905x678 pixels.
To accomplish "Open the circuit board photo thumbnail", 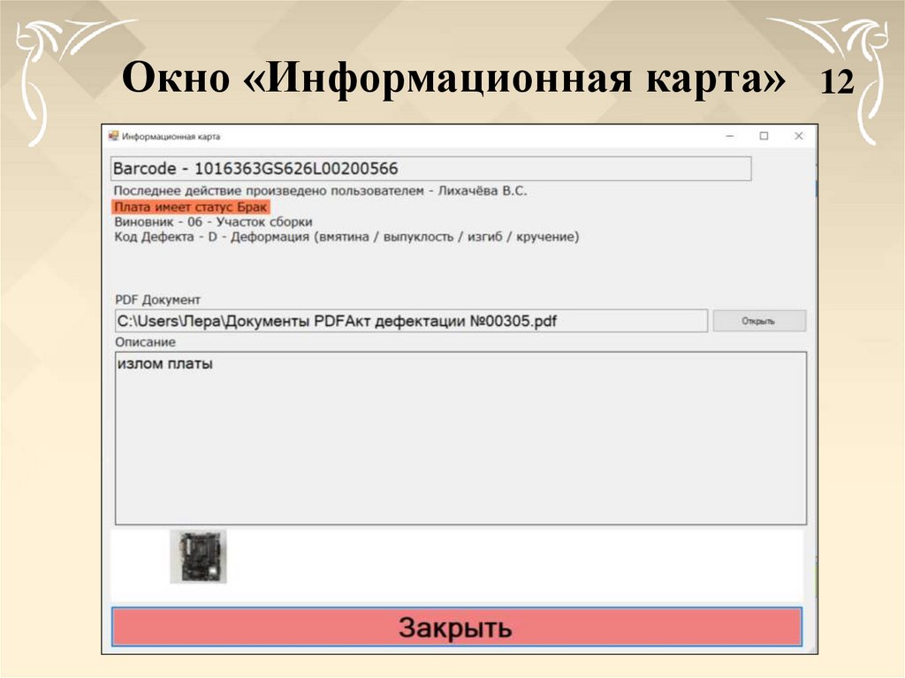I will click(199, 557).
